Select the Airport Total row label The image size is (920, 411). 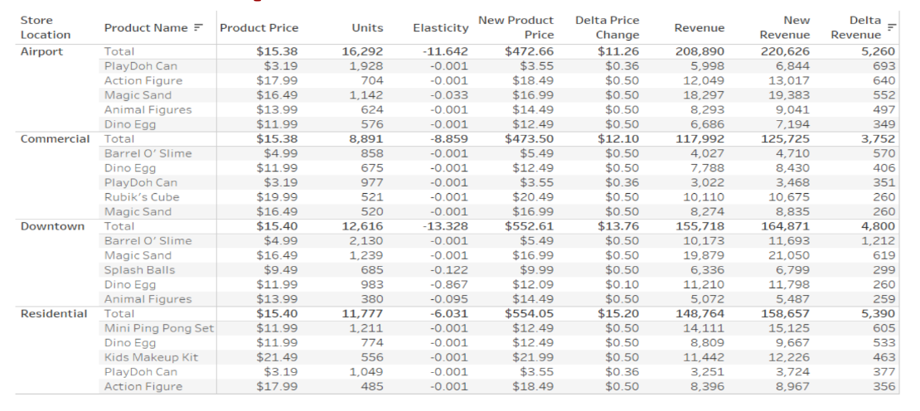tap(119, 51)
